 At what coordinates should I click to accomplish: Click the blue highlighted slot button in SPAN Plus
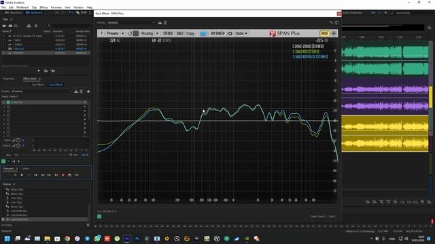click(203, 33)
